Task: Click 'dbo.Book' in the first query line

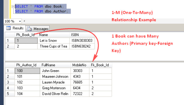Action: click(x=53, y=7)
